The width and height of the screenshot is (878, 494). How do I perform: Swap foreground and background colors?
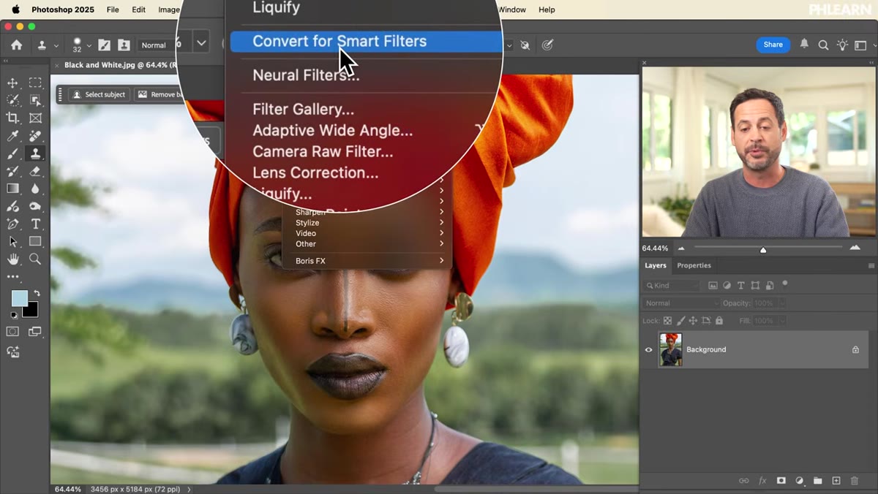[36, 293]
